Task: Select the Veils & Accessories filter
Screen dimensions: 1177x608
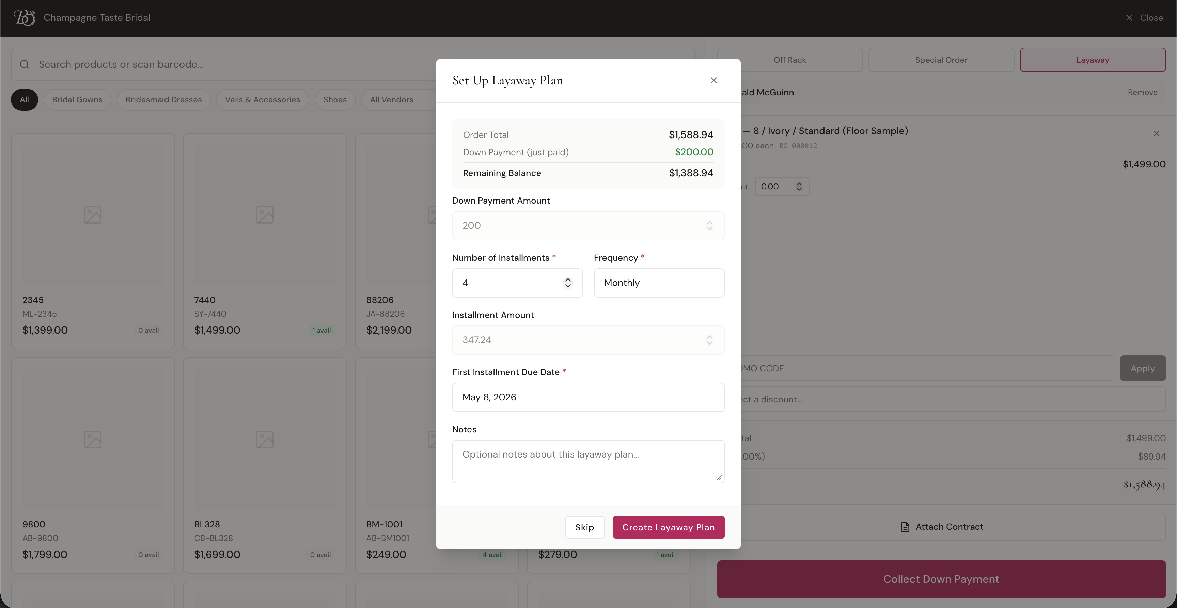Action: 263,100
